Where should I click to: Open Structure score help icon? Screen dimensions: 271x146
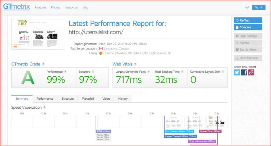(x=93, y=72)
